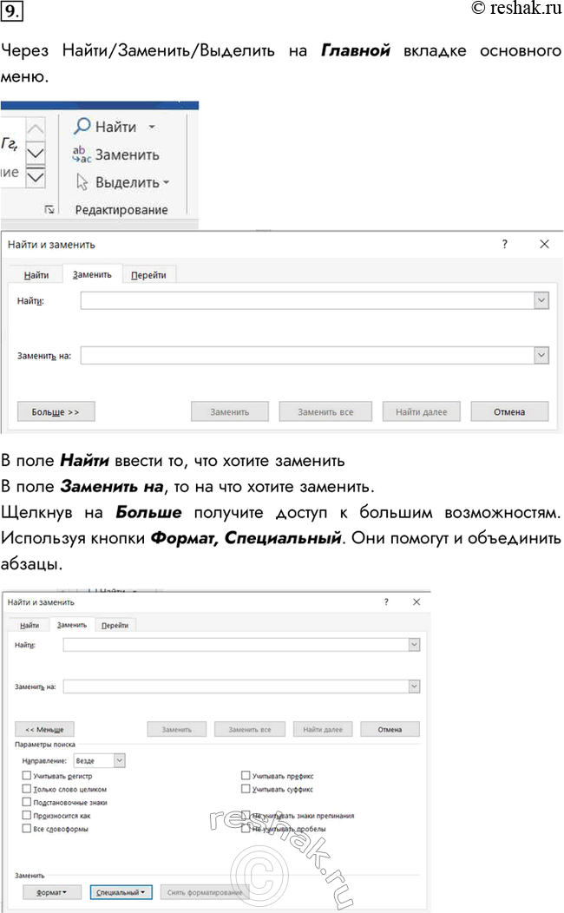Click the ab-ac Заменить icon in ribbon
The height and width of the screenshot is (913, 564).
(x=82, y=154)
